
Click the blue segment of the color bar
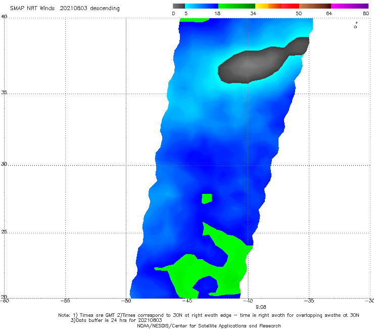tap(202, 6)
